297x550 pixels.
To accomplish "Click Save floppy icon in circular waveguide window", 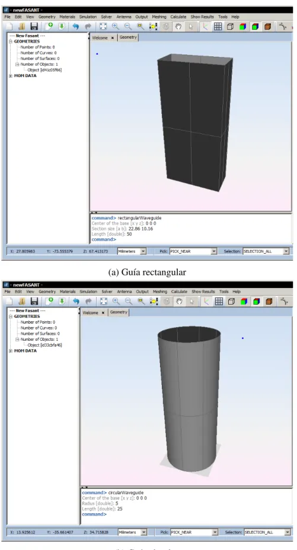I will [34, 301].
